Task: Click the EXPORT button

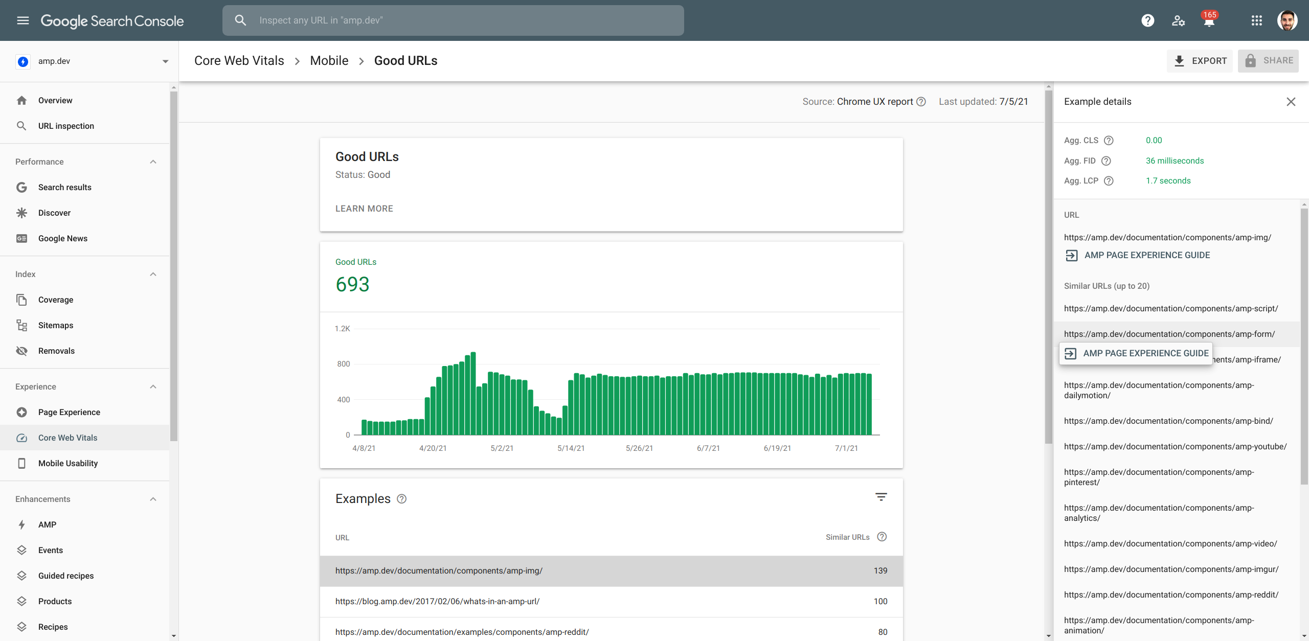Action: click(1200, 61)
